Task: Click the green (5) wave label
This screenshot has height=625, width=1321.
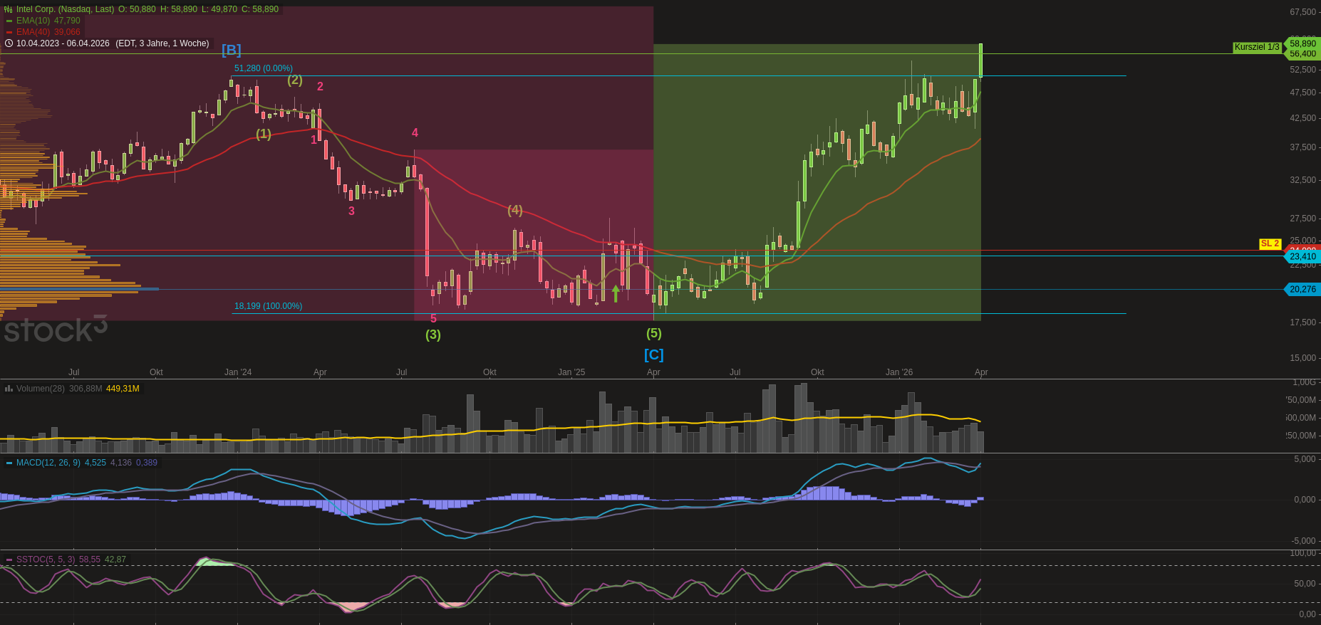Action: pos(653,333)
